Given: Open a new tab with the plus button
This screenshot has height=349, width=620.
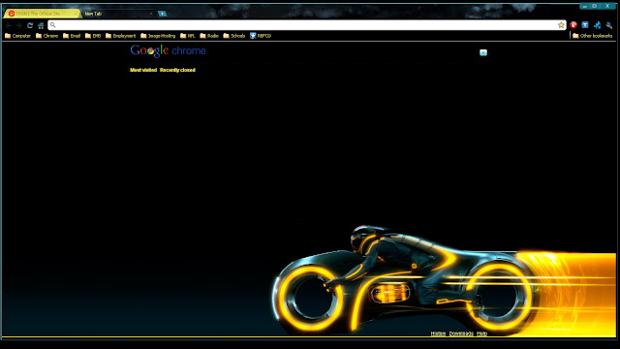Looking at the screenshot, I should [162, 14].
